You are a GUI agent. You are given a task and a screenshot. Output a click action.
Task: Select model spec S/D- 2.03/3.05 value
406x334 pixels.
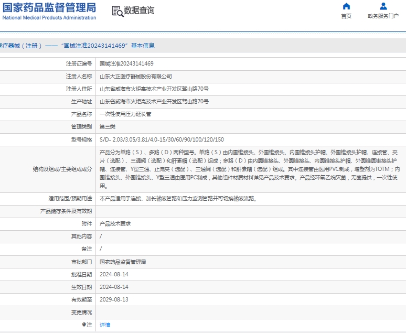pos(162,139)
